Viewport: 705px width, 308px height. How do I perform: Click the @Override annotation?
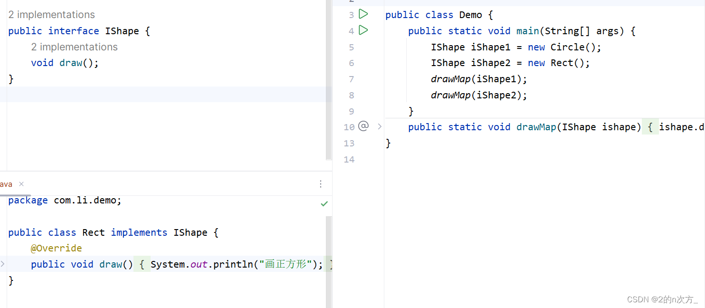[57, 248]
